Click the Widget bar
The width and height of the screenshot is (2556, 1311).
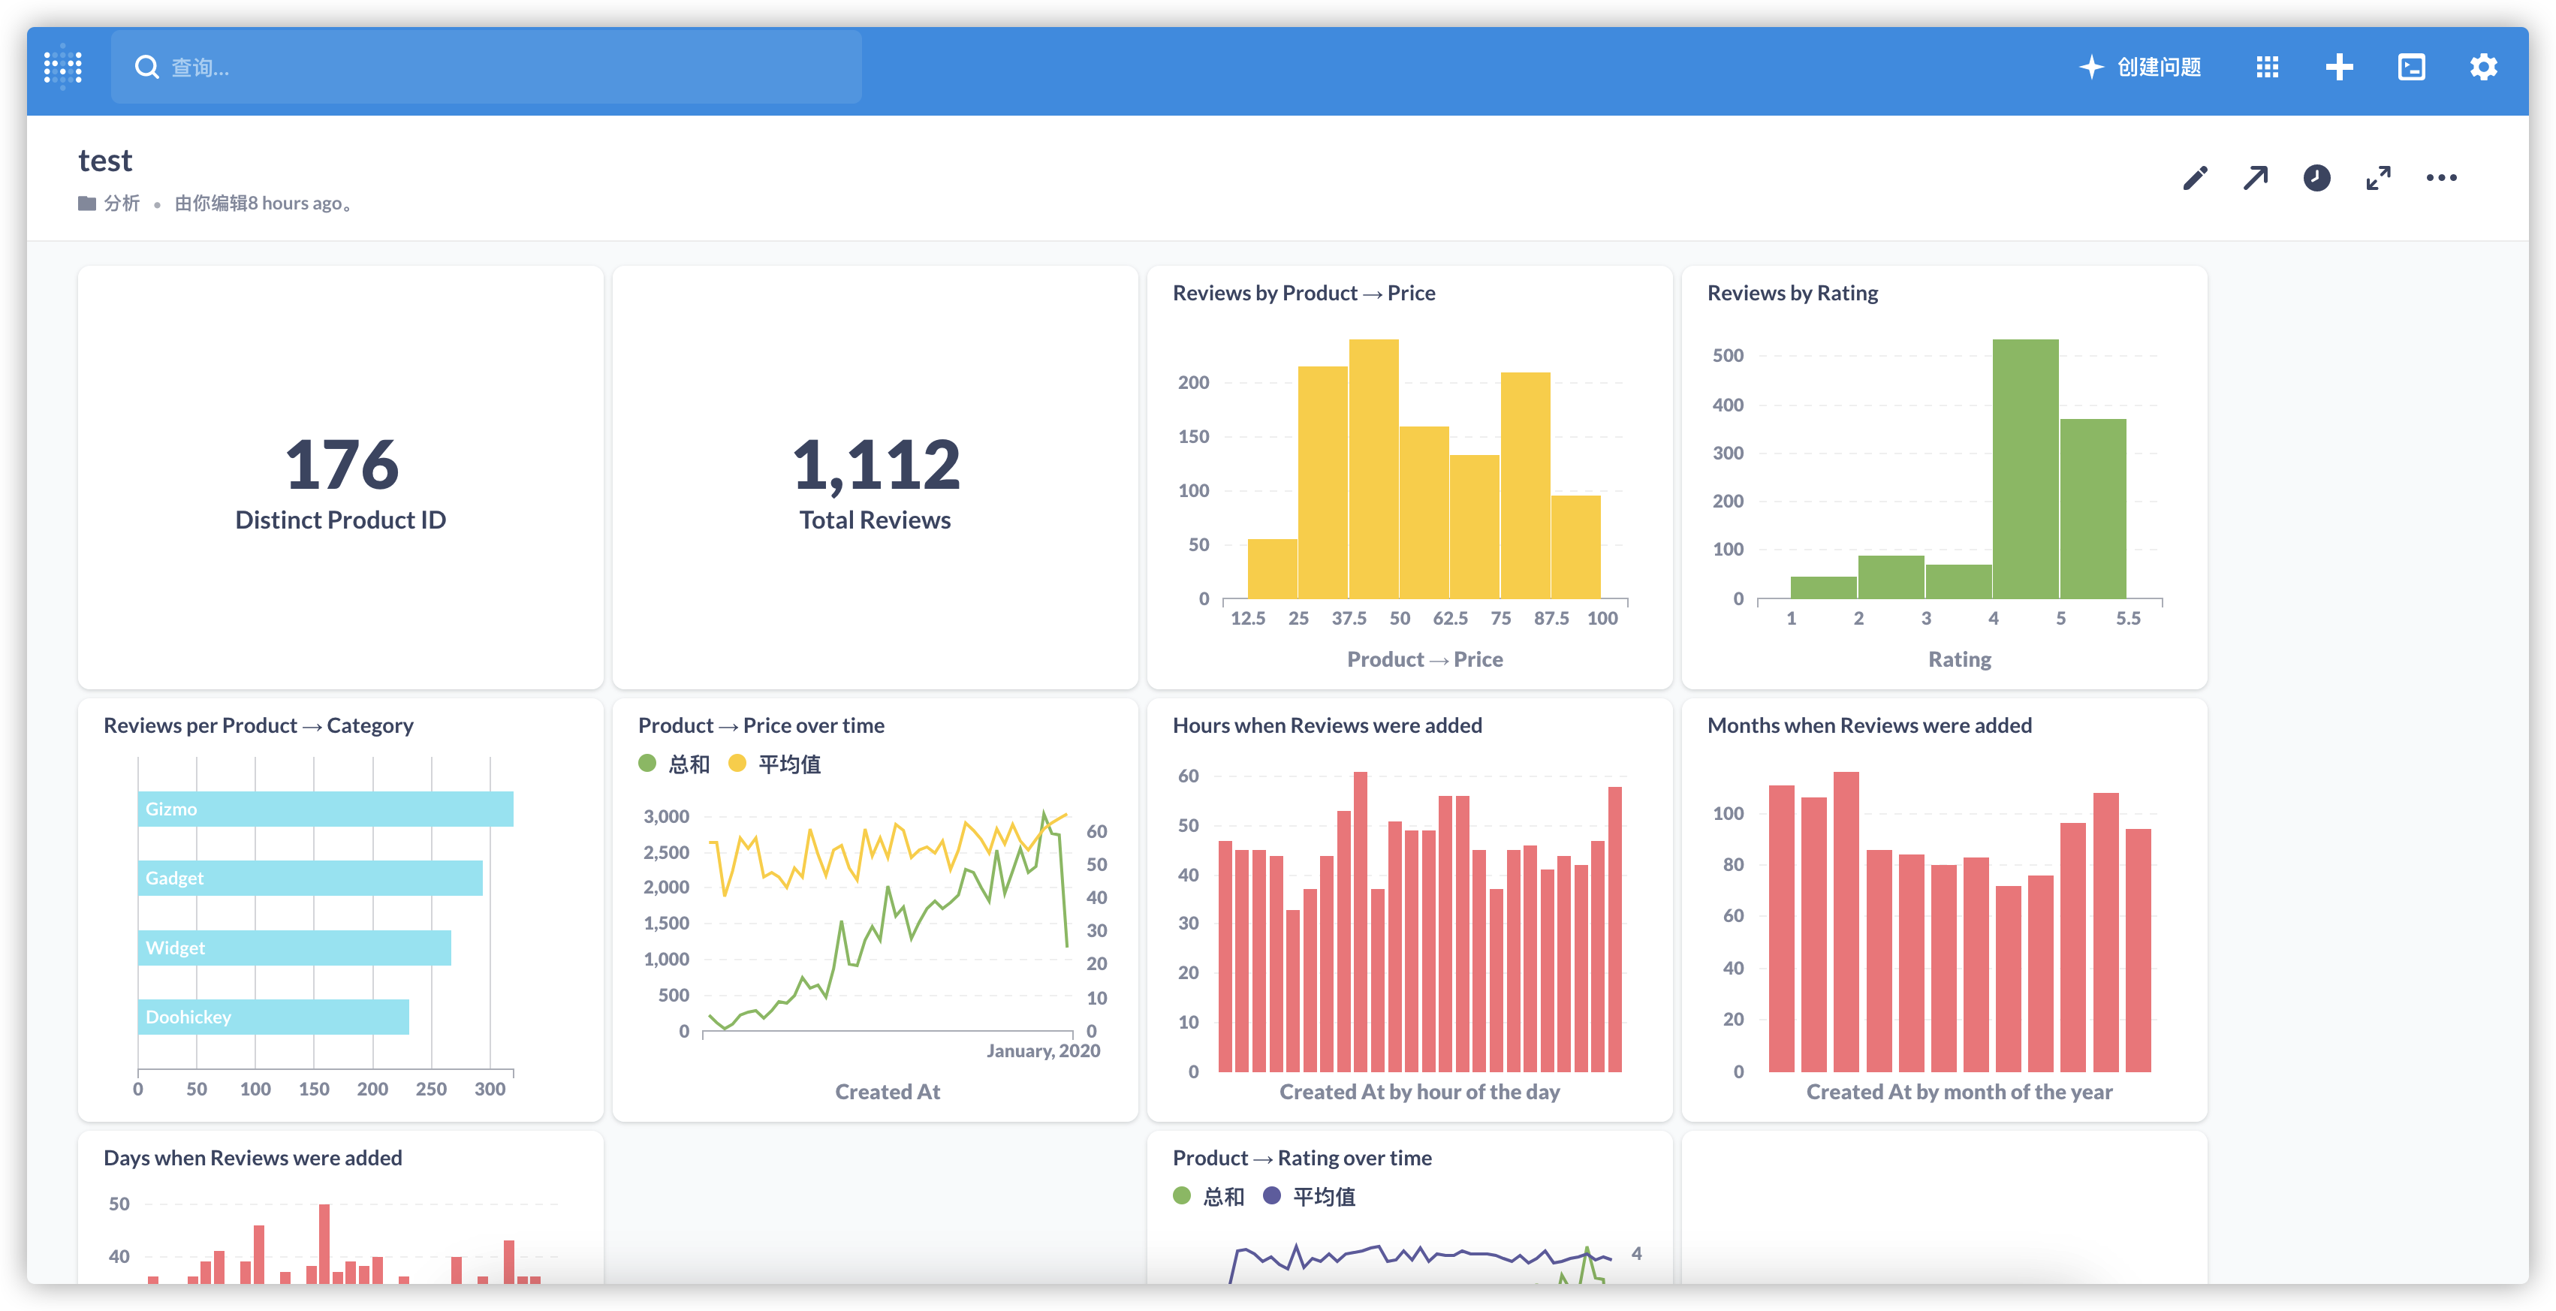click(294, 948)
